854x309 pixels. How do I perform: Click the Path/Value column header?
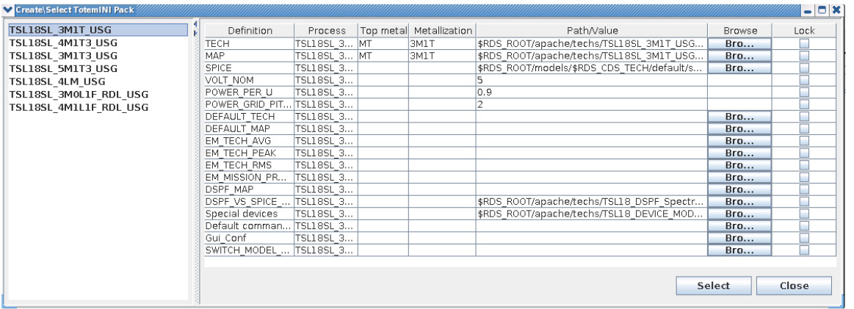[591, 31]
